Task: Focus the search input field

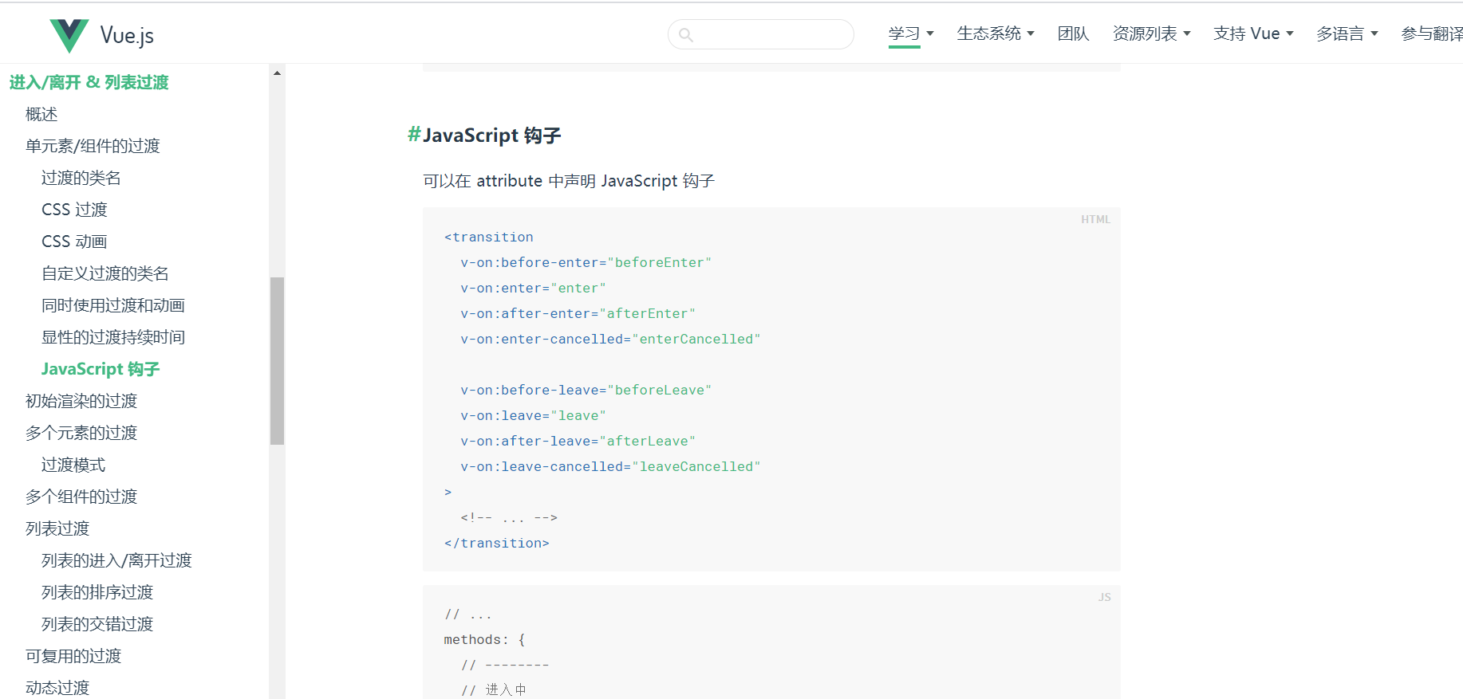Action: 761,34
